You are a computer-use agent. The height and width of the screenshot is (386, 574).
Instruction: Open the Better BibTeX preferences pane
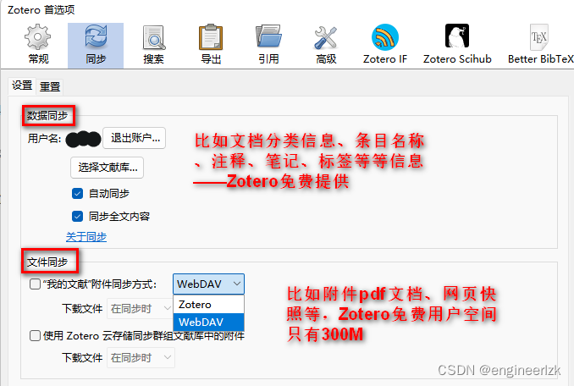[x=540, y=45]
